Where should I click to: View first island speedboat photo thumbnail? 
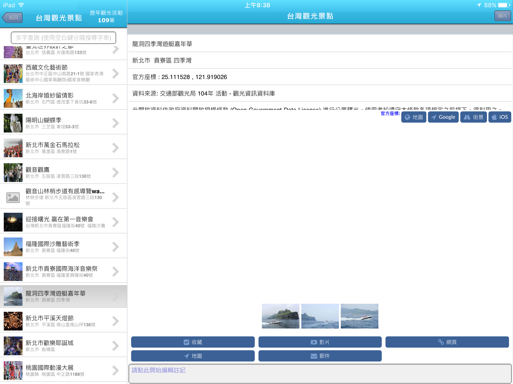tap(281, 316)
